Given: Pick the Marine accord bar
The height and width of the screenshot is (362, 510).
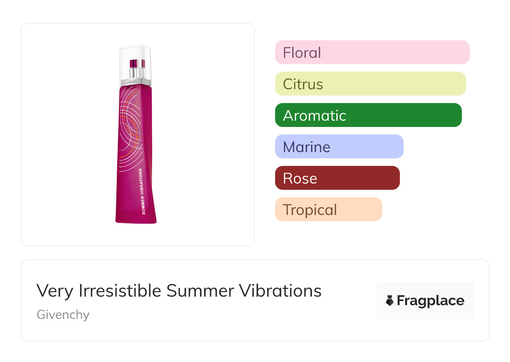Looking at the screenshot, I should [x=339, y=147].
